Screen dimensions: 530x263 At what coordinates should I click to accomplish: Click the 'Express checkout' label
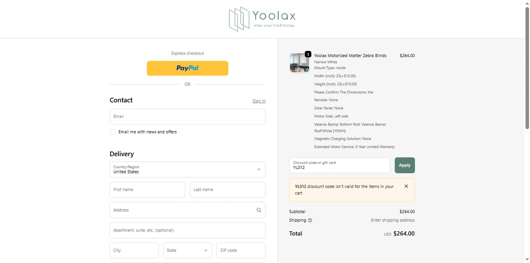(x=188, y=54)
